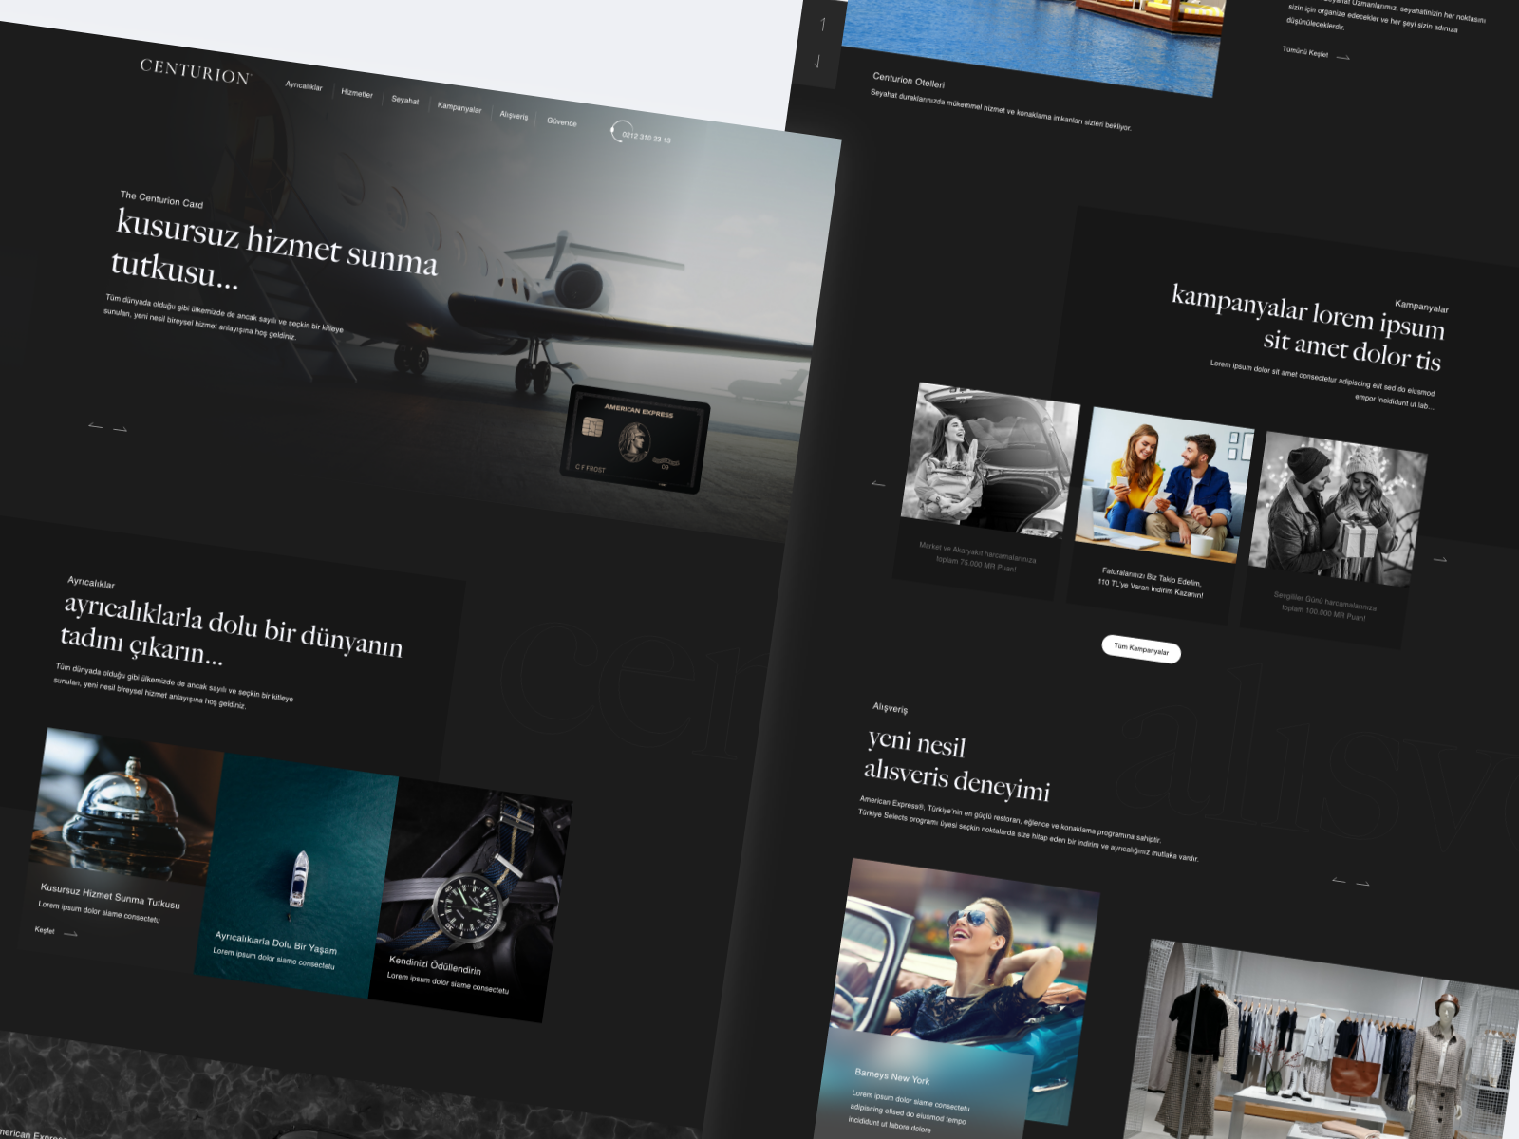The image size is (1519, 1139).
Task: Open the Ayrıcalıklarla Dolu Bir Yaşam card title
Action: click(275, 943)
